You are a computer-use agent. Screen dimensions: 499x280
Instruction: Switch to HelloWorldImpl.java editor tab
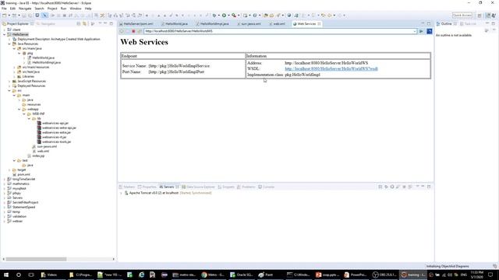tap(212, 24)
